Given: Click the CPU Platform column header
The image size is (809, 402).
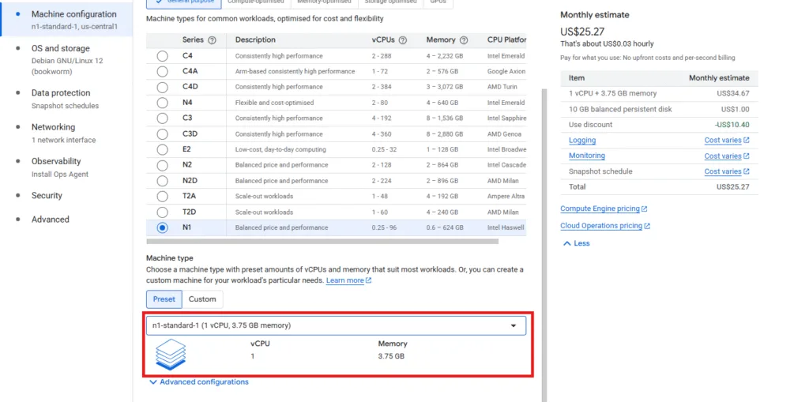Looking at the screenshot, I should click(506, 39).
